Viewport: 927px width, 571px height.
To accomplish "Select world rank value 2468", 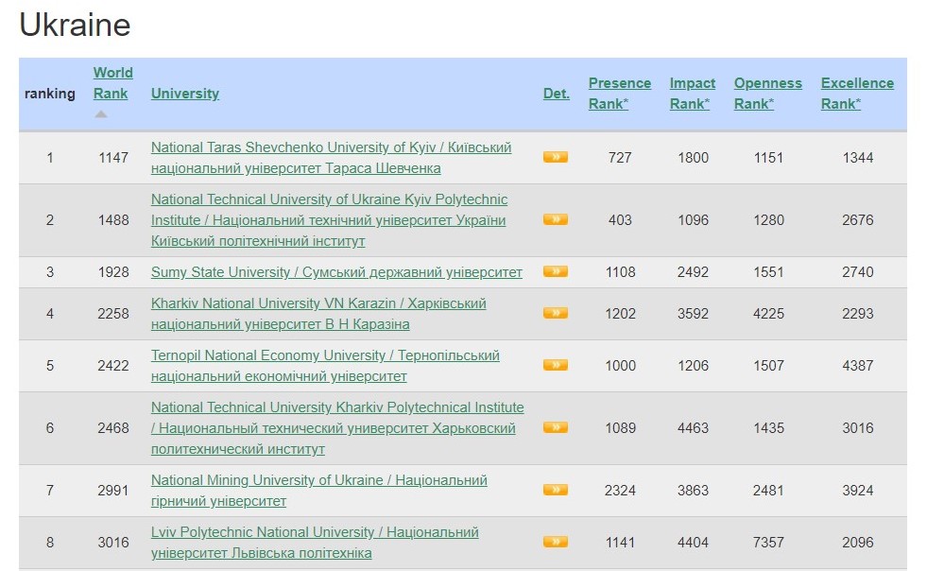I will (112, 427).
